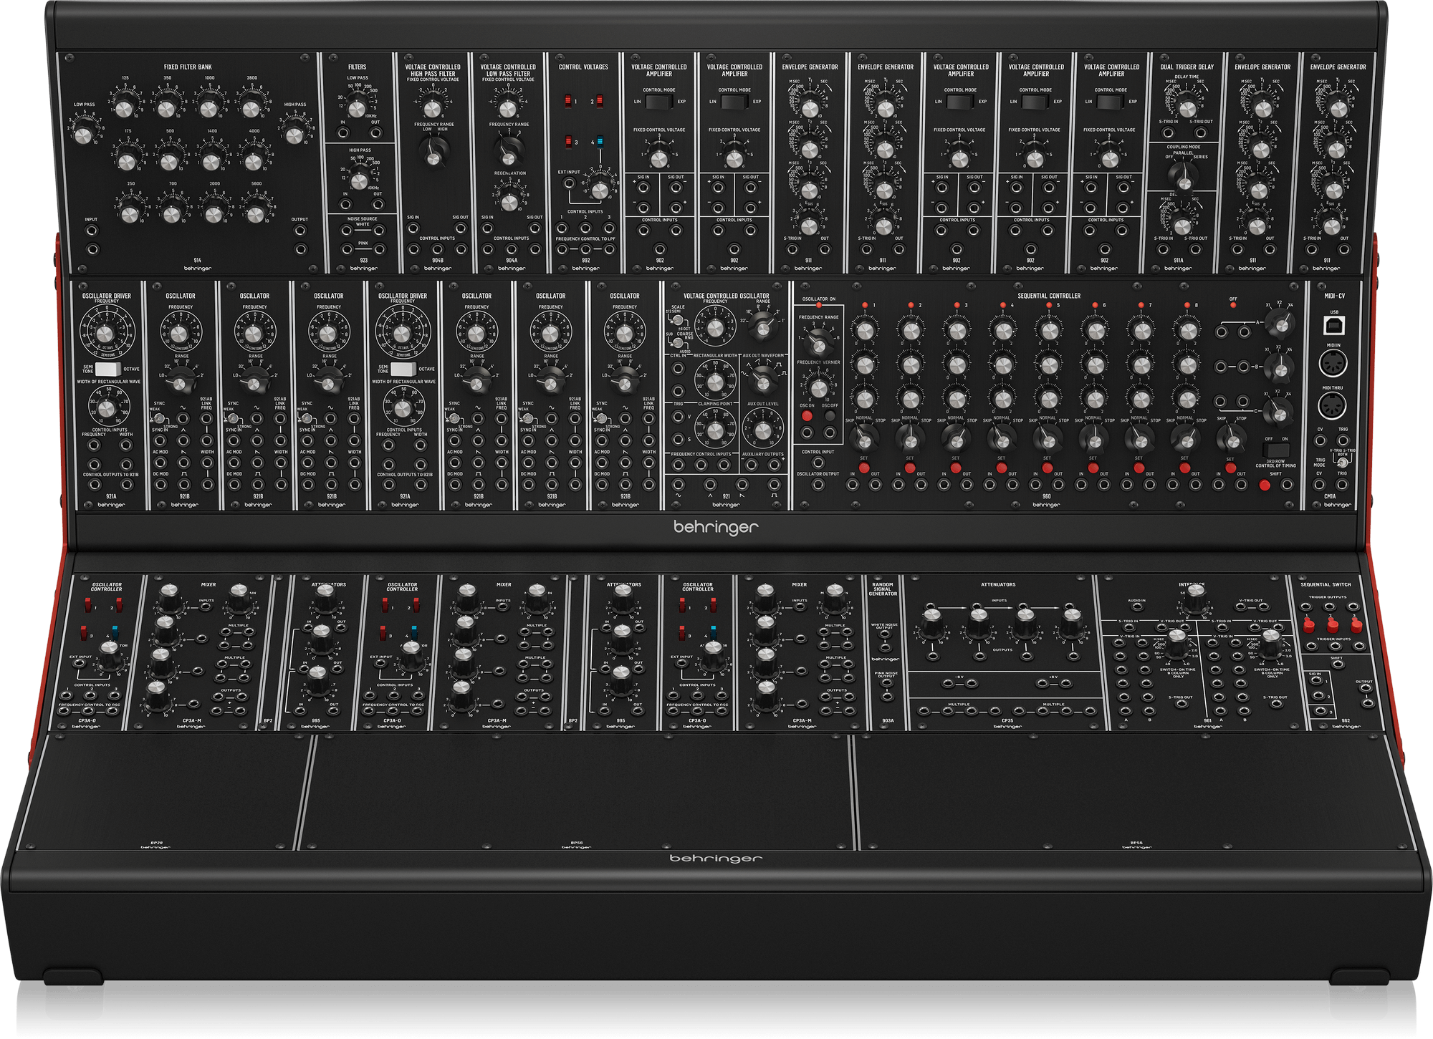The image size is (1433, 1039).
Task: Toggle the 3rd Row Control of Timing switch
Action: 1276,450
